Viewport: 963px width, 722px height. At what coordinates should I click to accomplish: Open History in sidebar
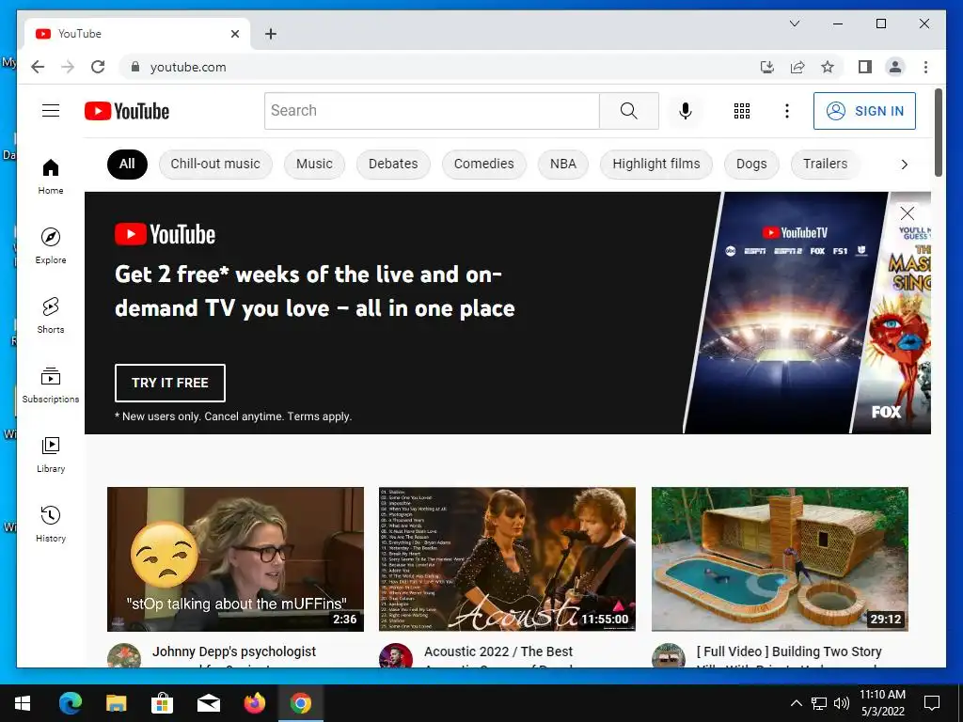51,525
